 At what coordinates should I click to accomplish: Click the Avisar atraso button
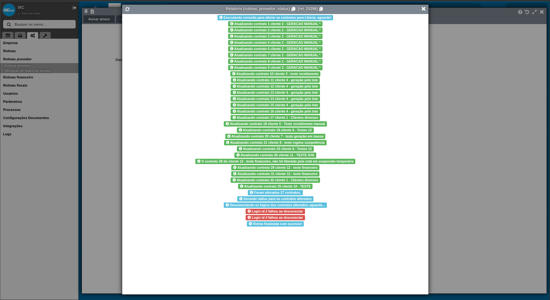(99, 19)
